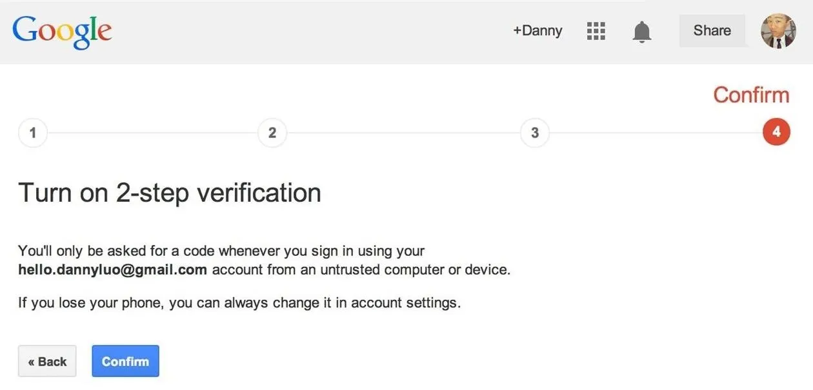The image size is (813, 390).
Task: Click the Google logo
Action: click(62, 32)
